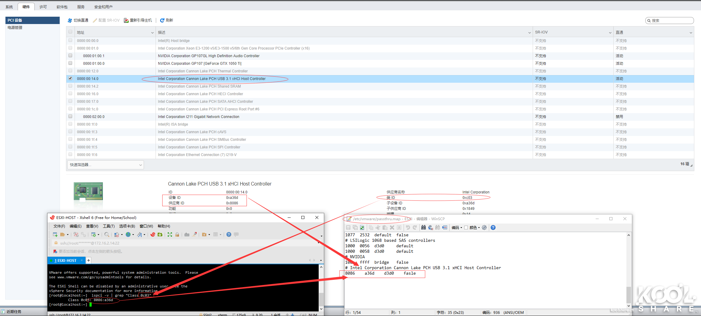Open the Tools menu in Xshell

(109, 226)
